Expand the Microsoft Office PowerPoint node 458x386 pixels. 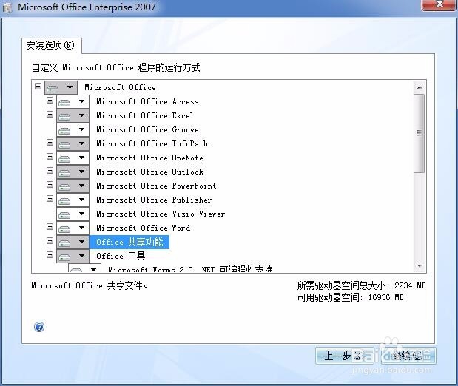(x=50, y=185)
